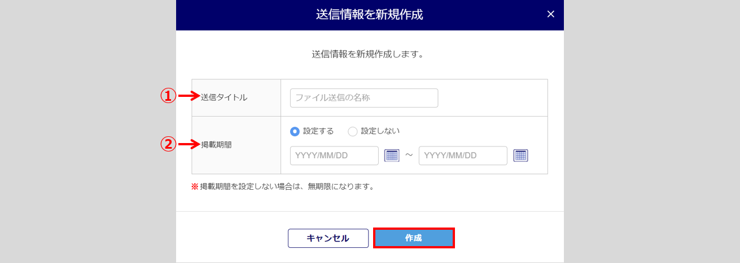Viewport: 740px width, 263px height.
Task: Click the dialog header title 送信情報を新規作成
Action: [370, 15]
